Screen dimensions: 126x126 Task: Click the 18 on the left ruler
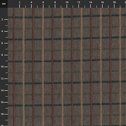point(2,114)
